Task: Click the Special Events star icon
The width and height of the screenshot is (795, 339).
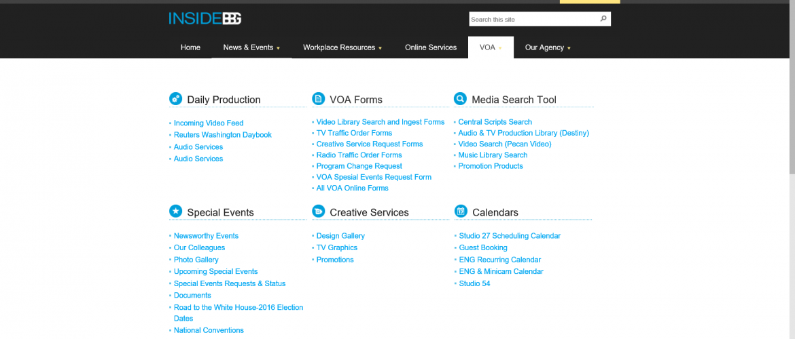Action: [175, 211]
